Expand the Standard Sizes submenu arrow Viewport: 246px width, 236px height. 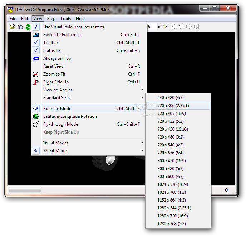142,97
